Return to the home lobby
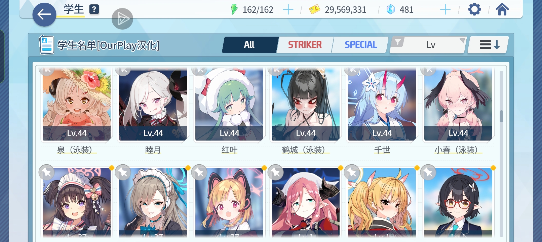The image size is (542, 242). pyautogui.click(x=502, y=9)
